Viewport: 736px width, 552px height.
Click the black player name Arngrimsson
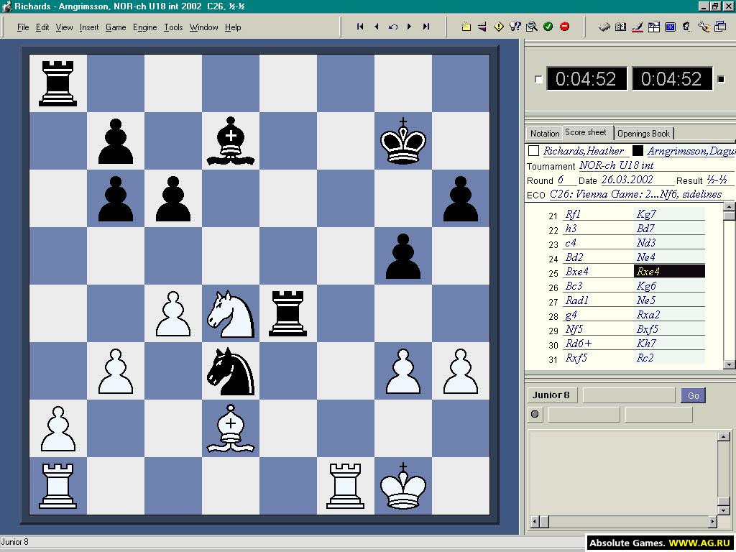tap(691, 151)
